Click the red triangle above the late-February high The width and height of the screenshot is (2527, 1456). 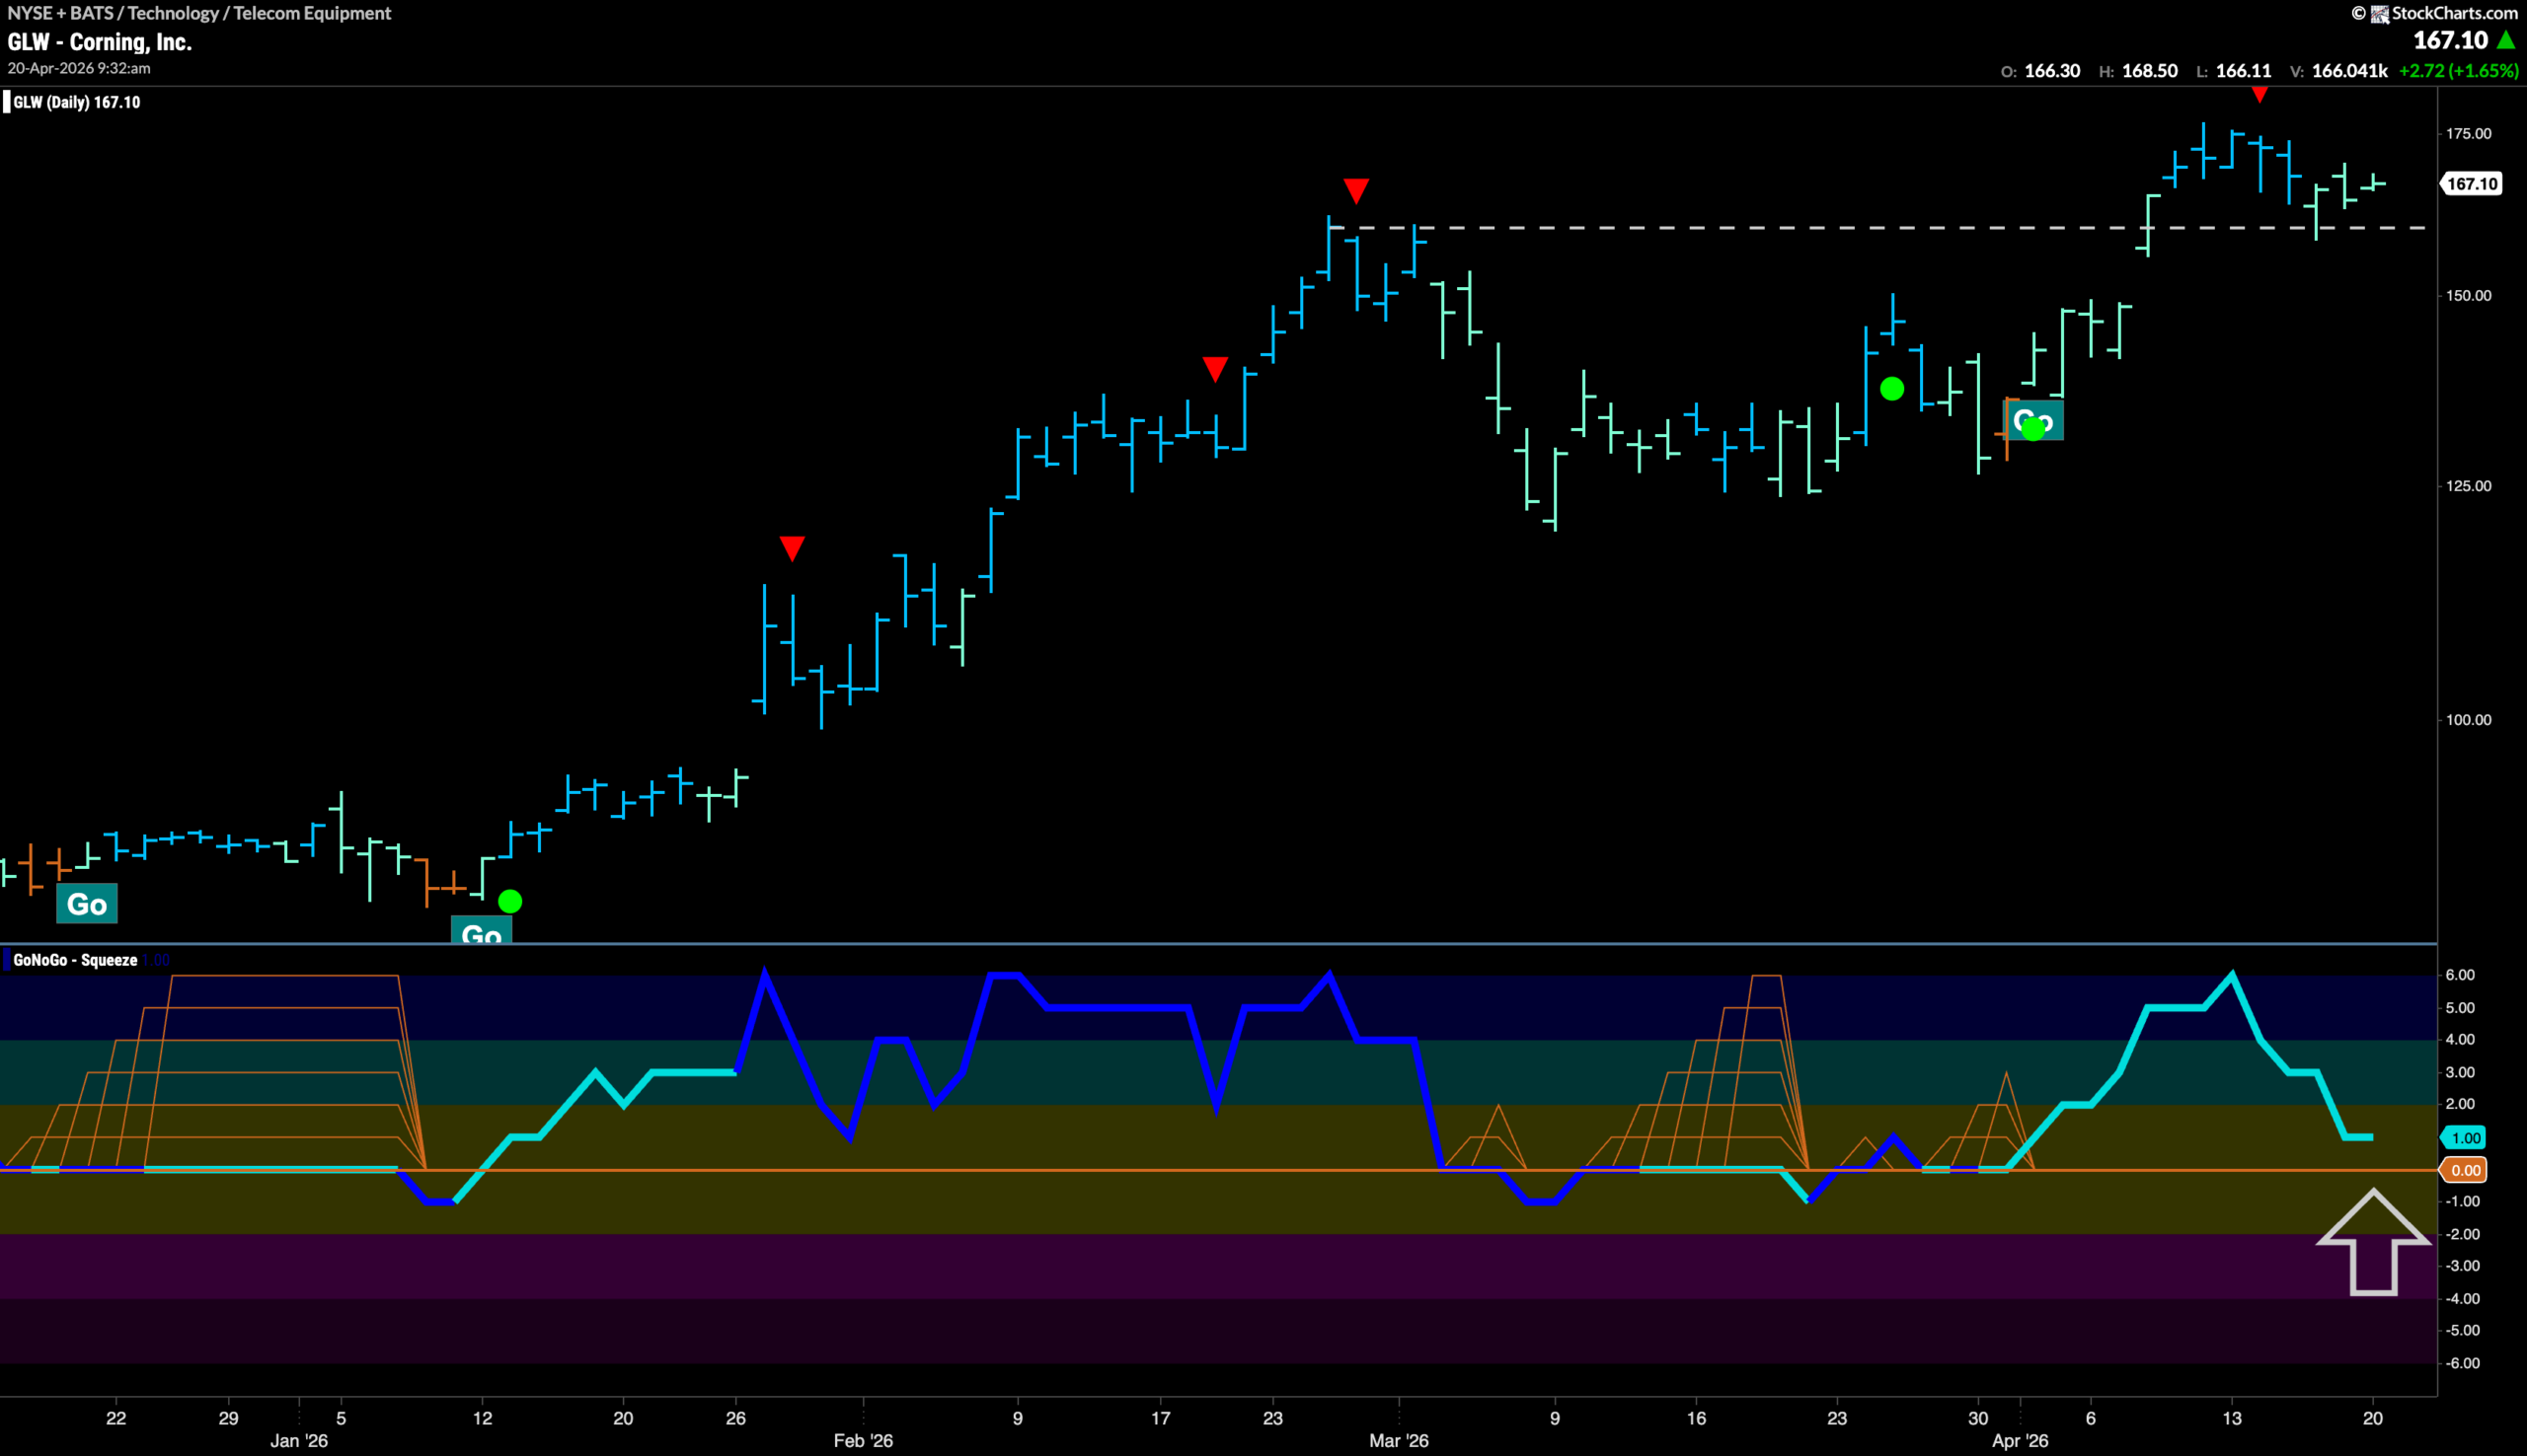[x=1355, y=190]
